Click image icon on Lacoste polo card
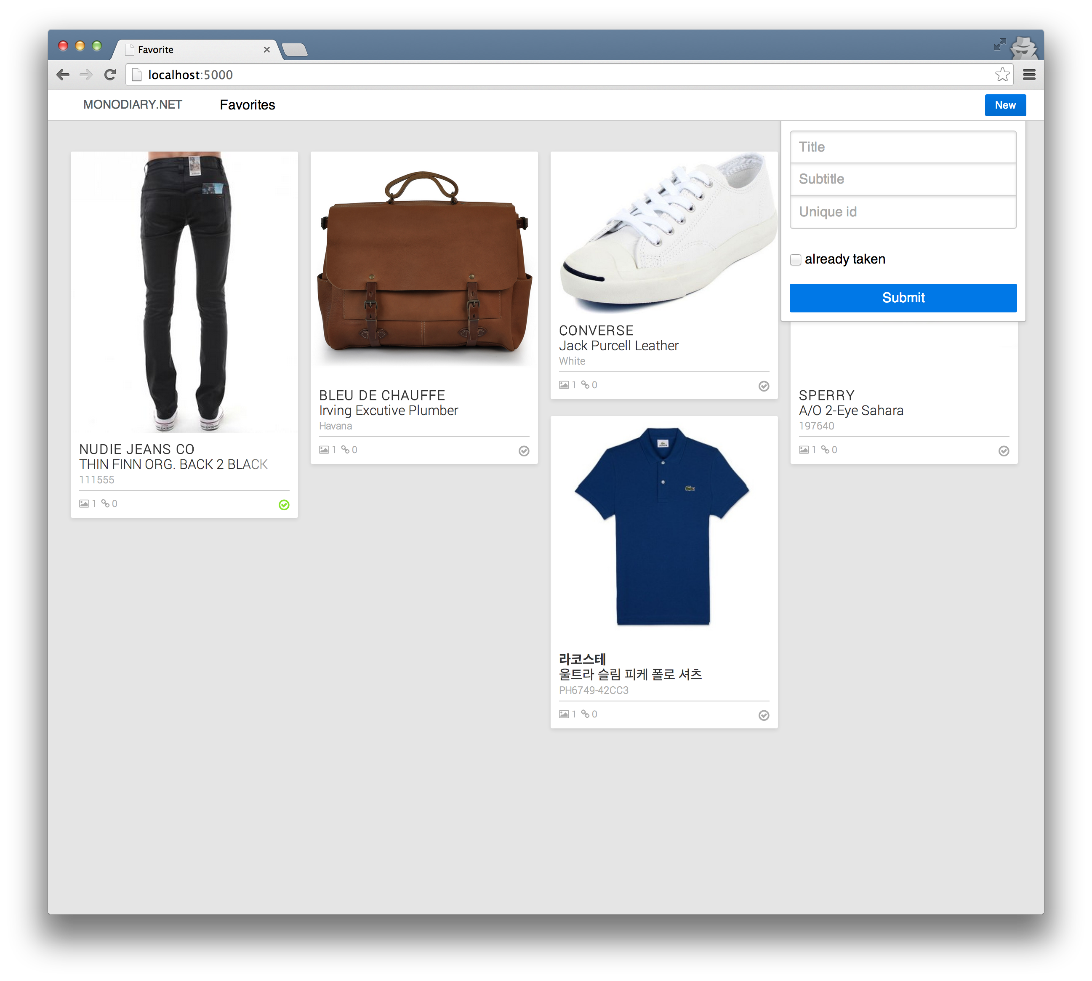Viewport: 1092px width, 981px height. click(x=564, y=714)
